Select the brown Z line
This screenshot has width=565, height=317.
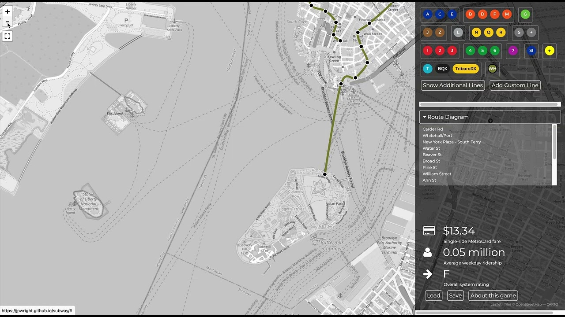[440, 32]
